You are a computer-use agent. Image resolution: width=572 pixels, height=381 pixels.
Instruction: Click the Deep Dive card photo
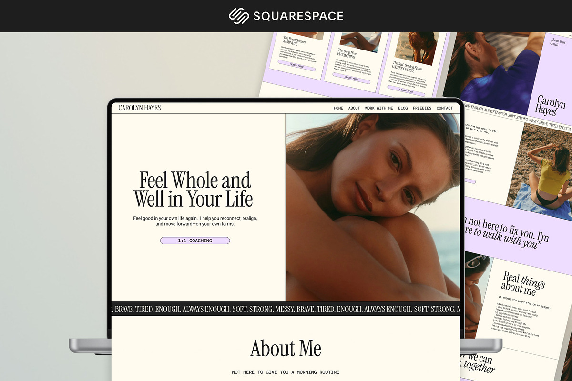361,41
